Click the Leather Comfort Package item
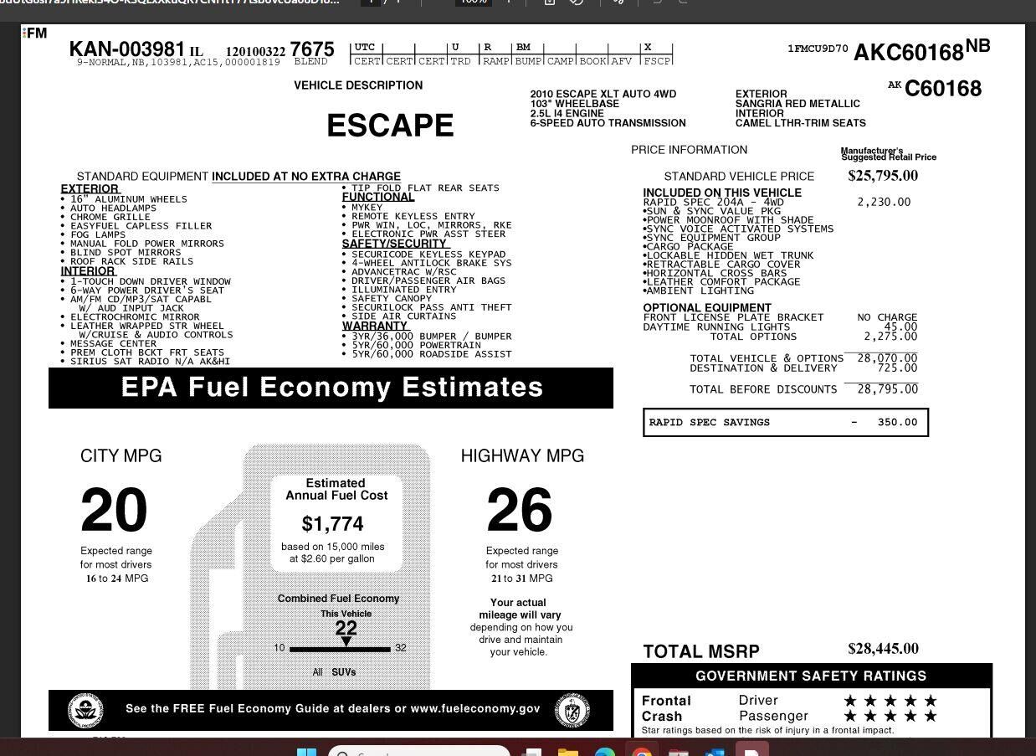This screenshot has width=1036, height=756. pyautogui.click(x=721, y=282)
